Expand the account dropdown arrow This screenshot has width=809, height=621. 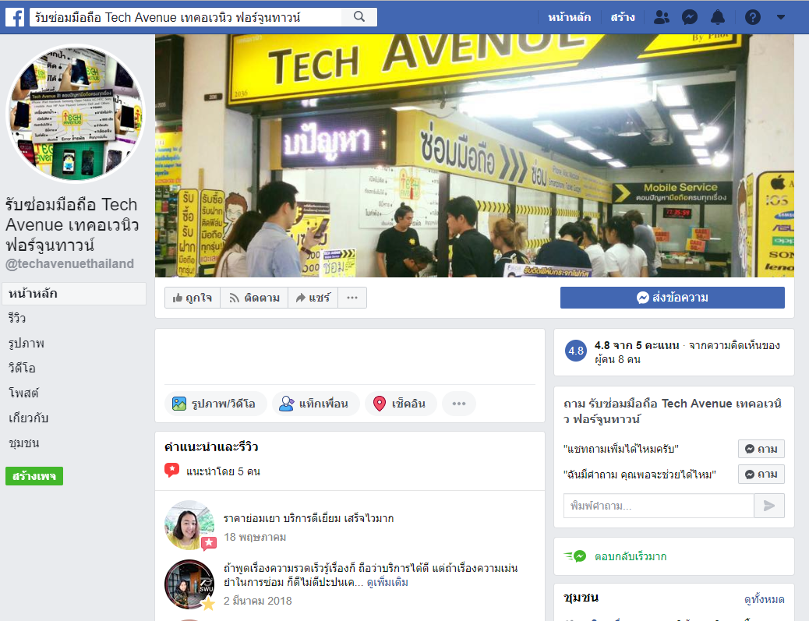781,18
